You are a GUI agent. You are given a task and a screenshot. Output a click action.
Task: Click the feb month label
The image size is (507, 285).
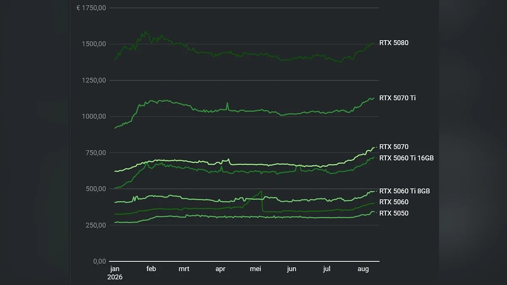point(151,269)
